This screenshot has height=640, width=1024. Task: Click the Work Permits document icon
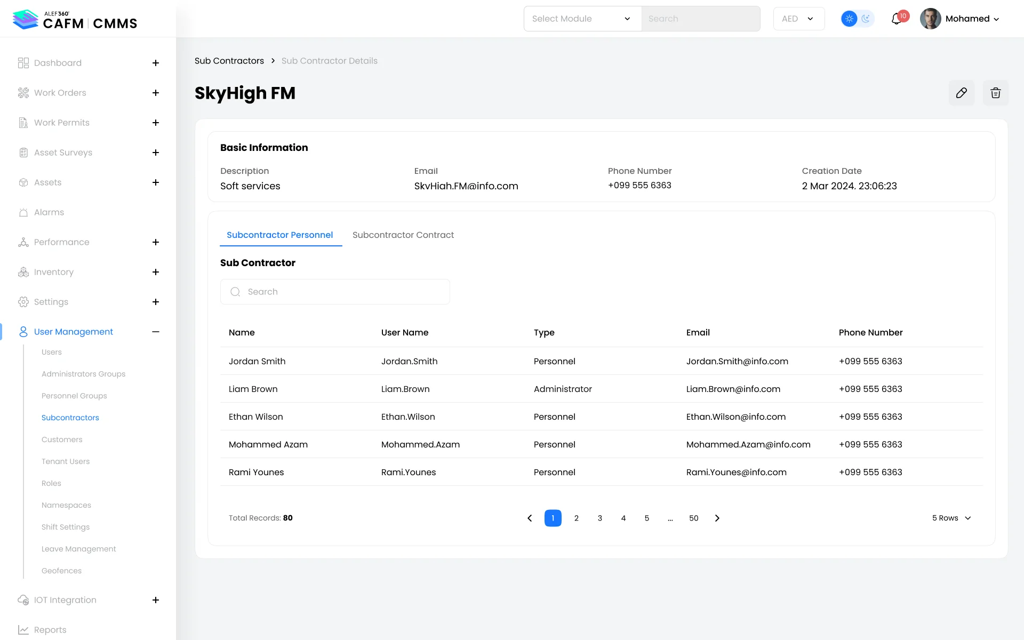coord(23,123)
